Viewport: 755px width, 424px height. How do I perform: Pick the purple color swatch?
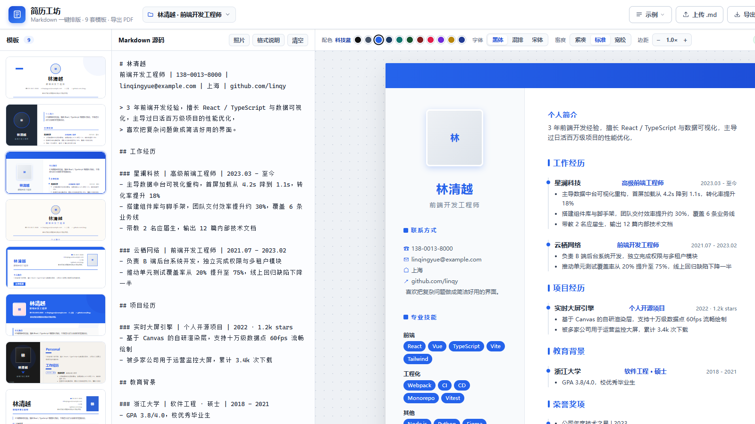pos(441,40)
